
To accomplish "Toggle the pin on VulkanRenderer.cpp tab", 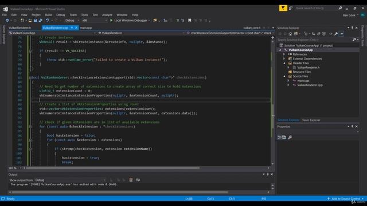I will 72,27.
